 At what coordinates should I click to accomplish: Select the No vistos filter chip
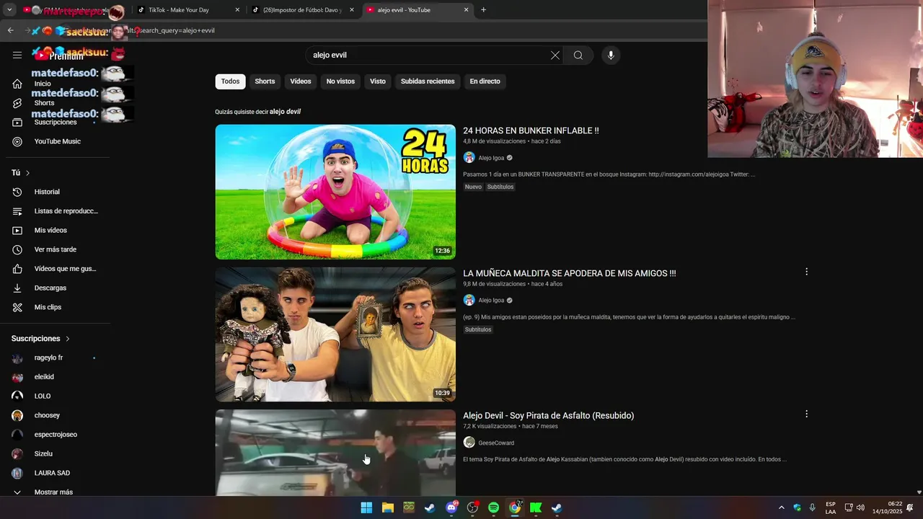(340, 81)
